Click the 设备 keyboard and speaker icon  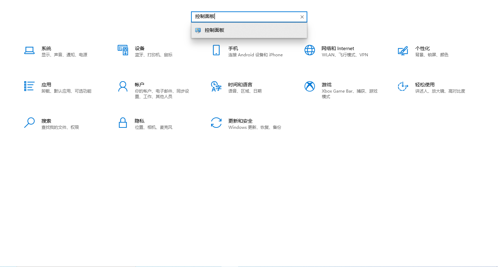coord(123,50)
